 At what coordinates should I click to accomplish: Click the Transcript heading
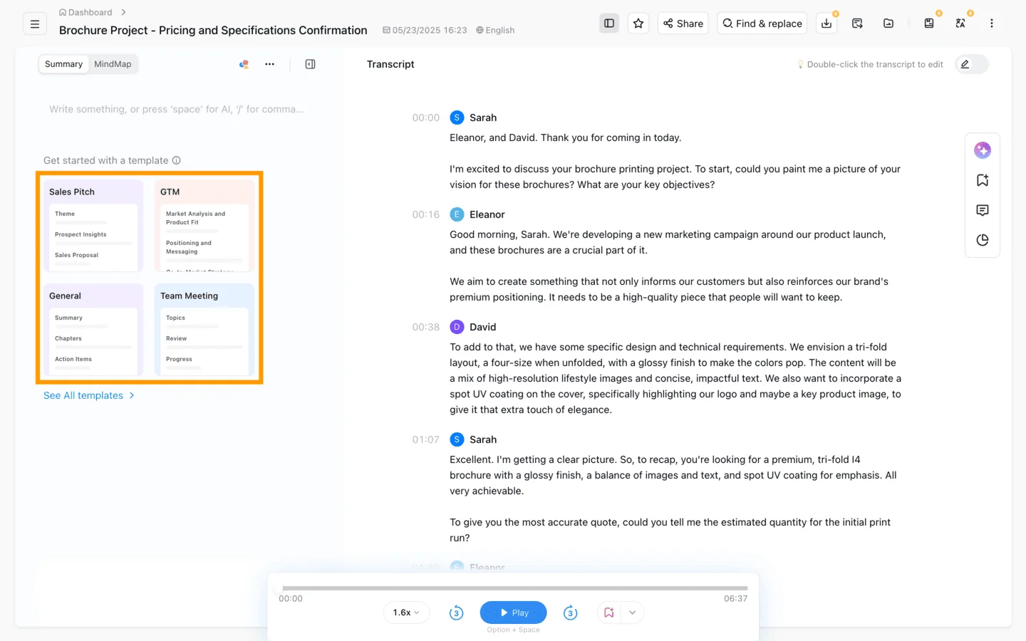pyautogui.click(x=390, y=64)
